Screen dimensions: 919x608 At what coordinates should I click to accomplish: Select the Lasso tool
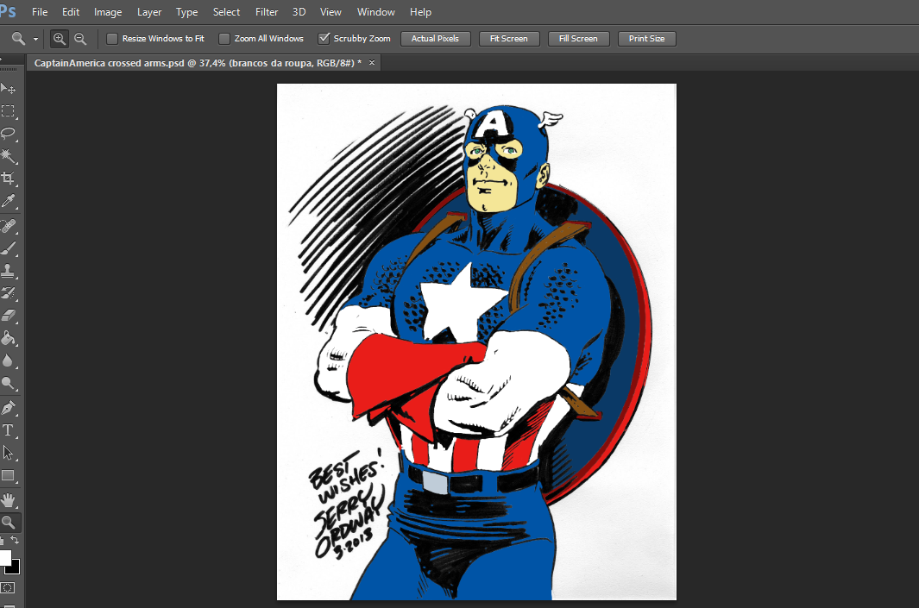point(8,134)
